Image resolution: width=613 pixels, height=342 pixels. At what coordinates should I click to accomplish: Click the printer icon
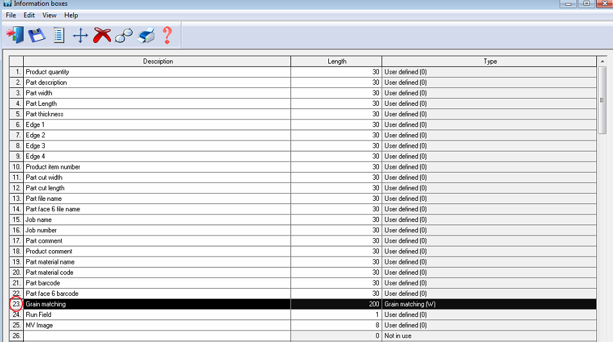(146, 35)
